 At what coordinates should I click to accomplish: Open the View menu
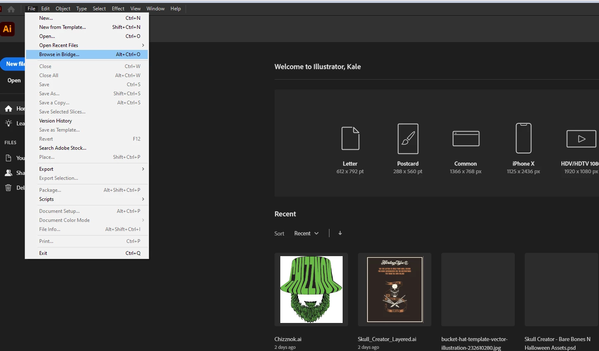pos(135,9)
